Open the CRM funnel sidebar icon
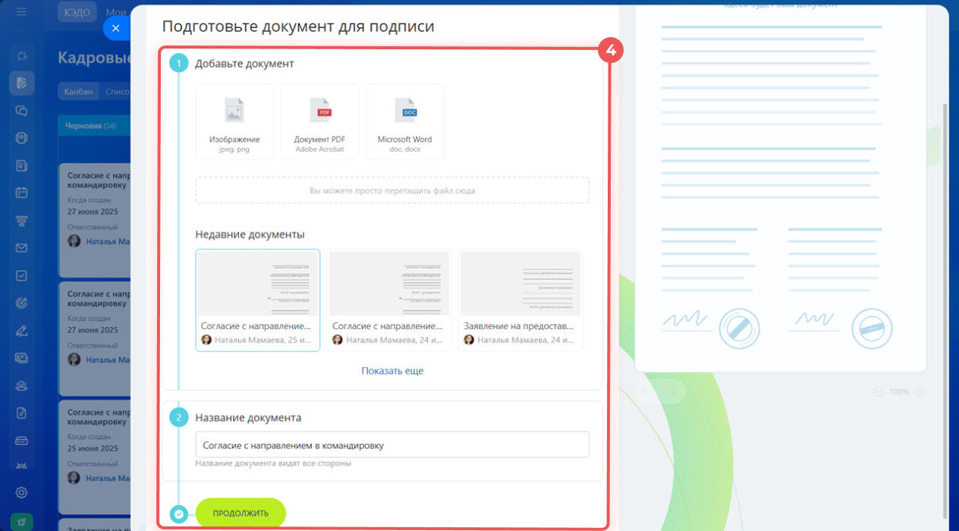 pos(21,221)
